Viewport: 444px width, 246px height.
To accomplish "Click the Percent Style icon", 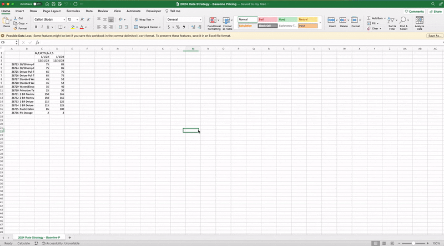I will (178, 27).
